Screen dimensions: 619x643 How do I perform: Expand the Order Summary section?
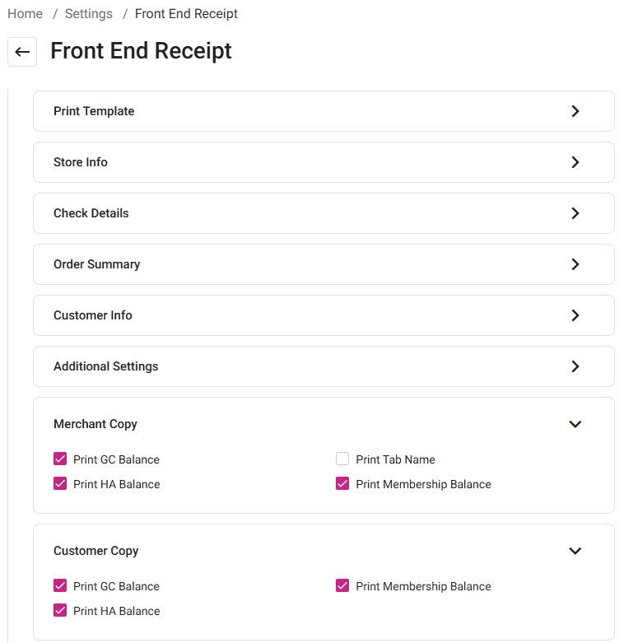(x=575, y=264)
